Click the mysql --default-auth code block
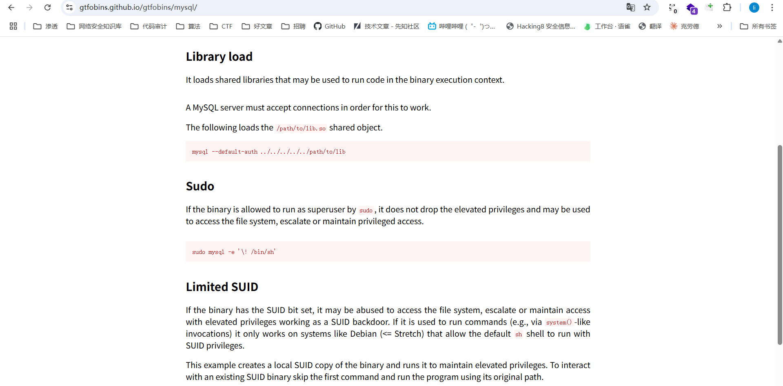783x386 pixels. pos(388,151)
